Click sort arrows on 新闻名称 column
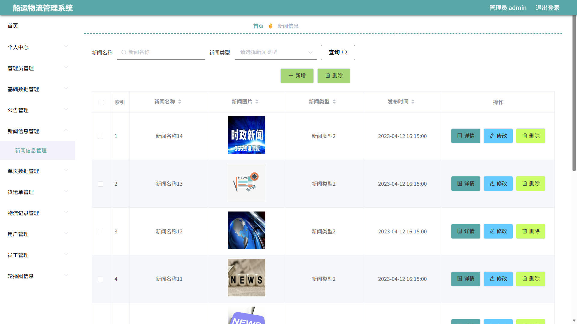Screen dimensions: 577x324 coord(180,102)
